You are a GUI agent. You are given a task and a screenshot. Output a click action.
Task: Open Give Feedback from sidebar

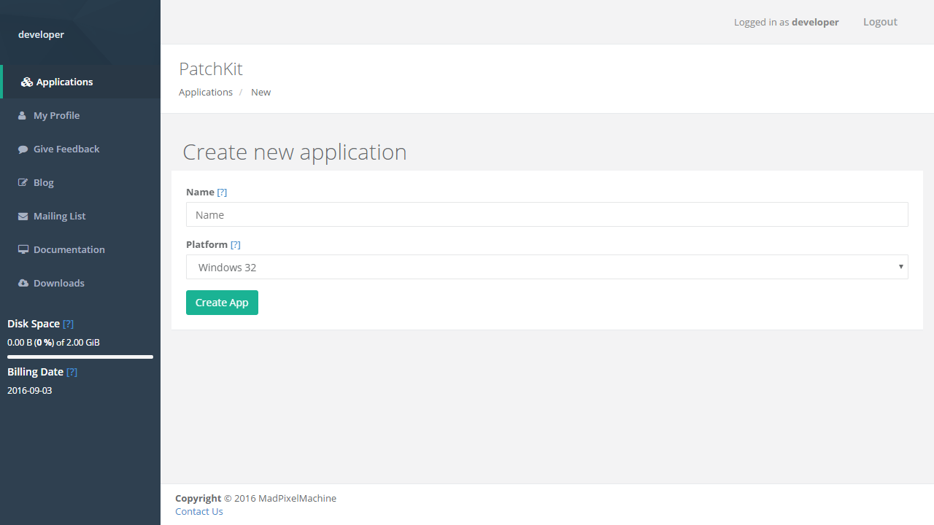tap(80, 149)
